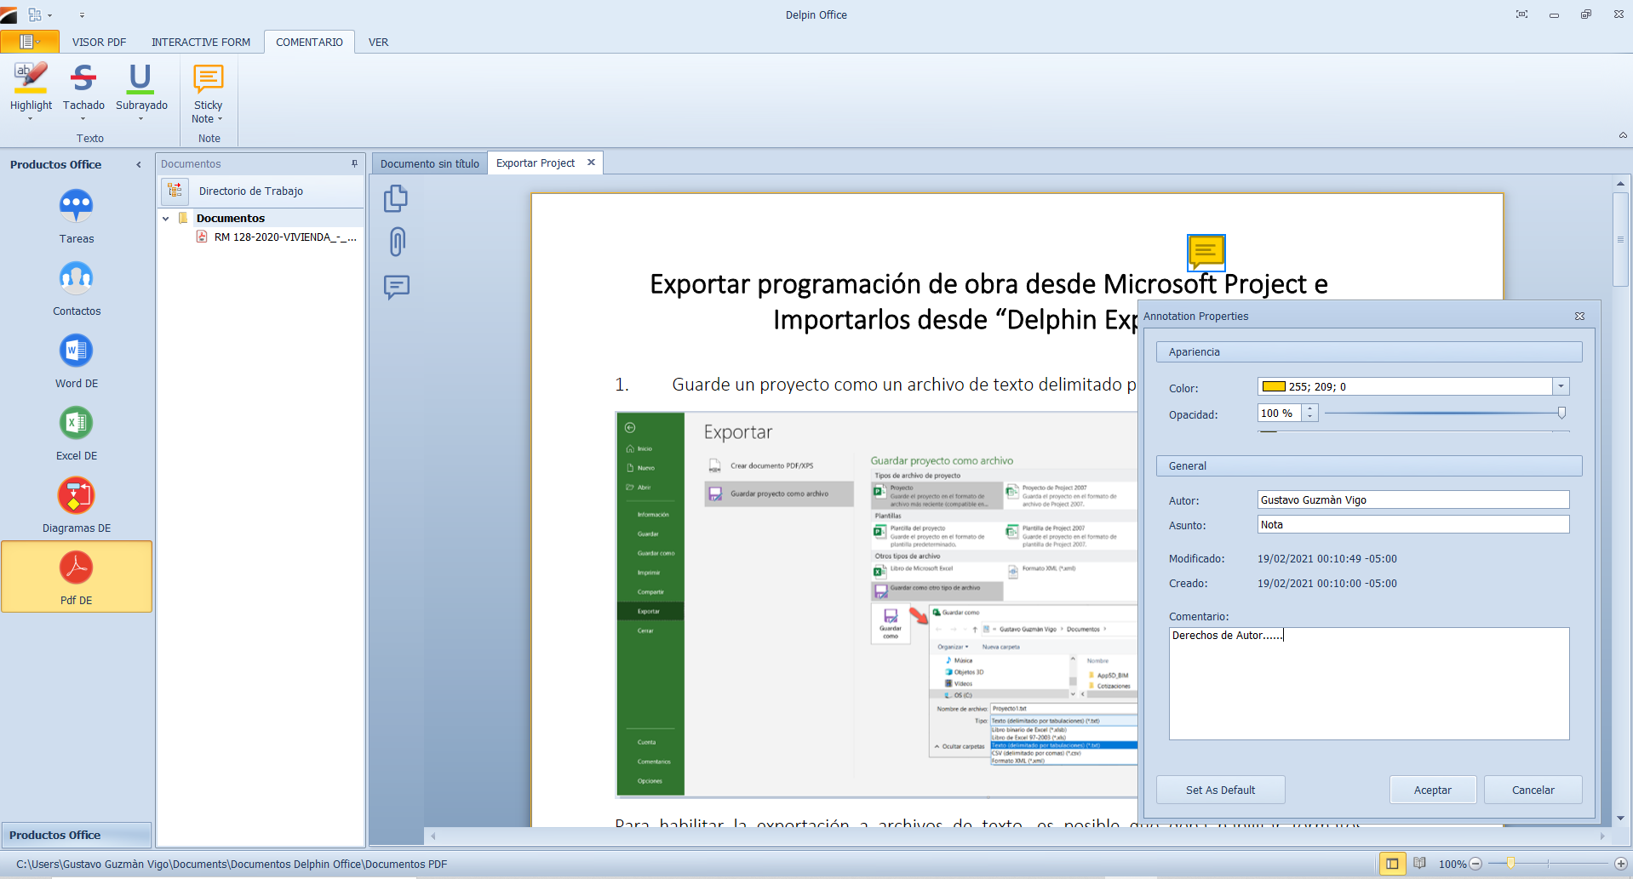Switch to Documento sin título tab
This screenshot has width=1633, height=879.
[429, 163]
